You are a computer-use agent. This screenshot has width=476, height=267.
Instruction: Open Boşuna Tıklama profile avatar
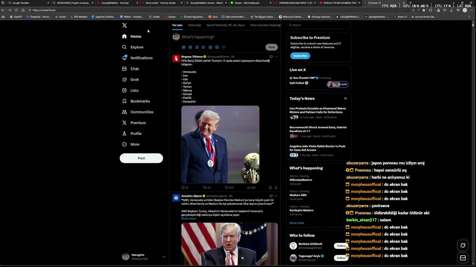tap(176, 59)
